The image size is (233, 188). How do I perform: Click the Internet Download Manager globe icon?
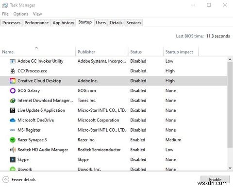[13, 101]
